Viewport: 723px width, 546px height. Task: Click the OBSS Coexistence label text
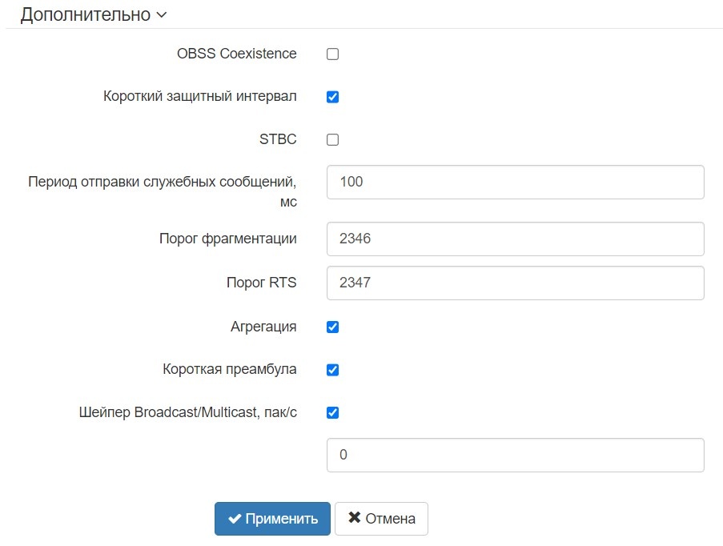pos(236,54)
